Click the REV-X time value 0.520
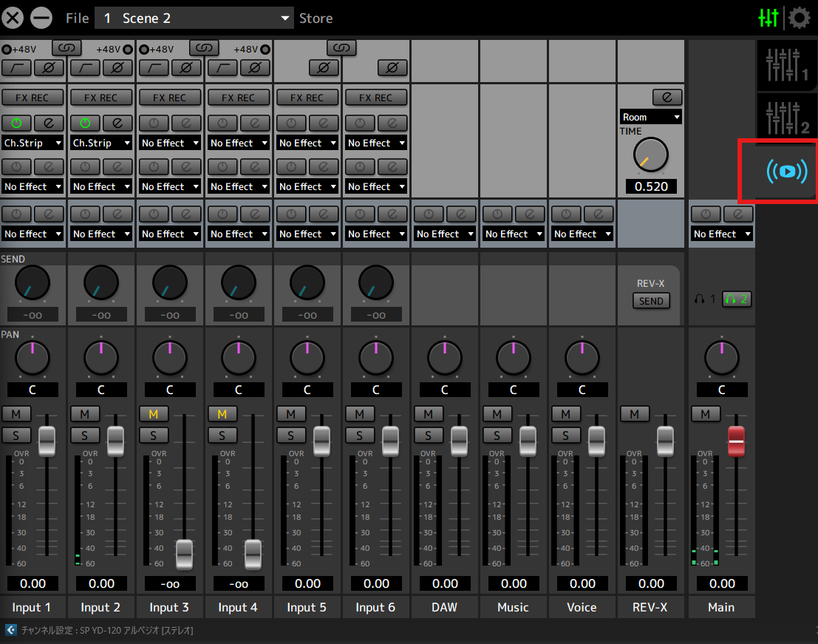 pos(651,186)
